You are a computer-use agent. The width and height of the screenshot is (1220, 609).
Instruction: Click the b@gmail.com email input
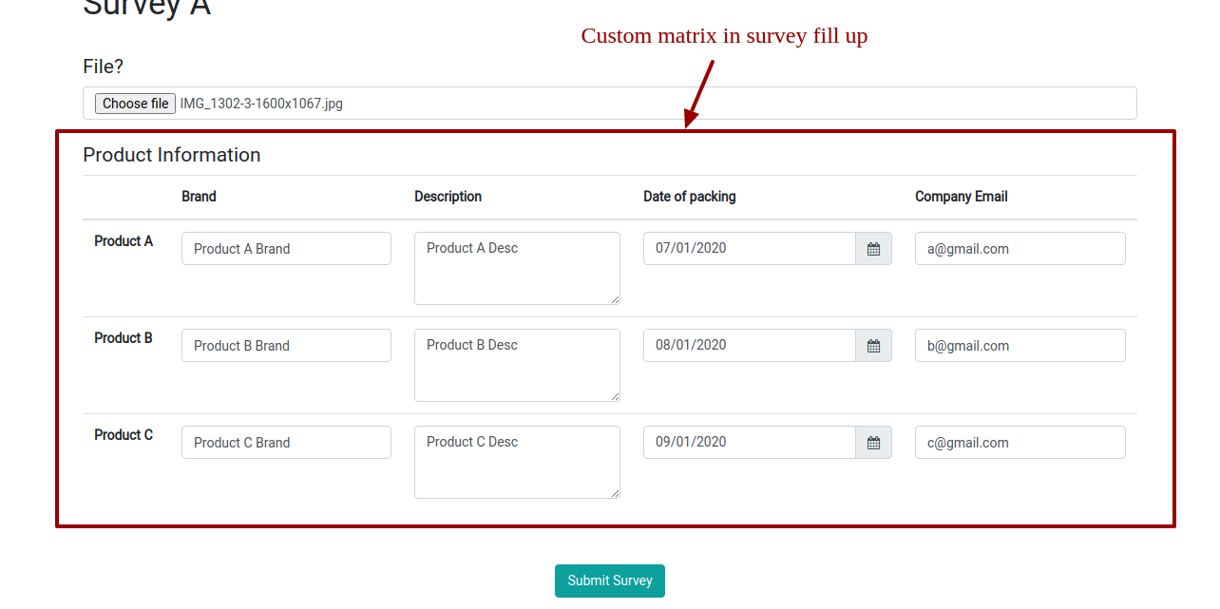coord(1020,346)
